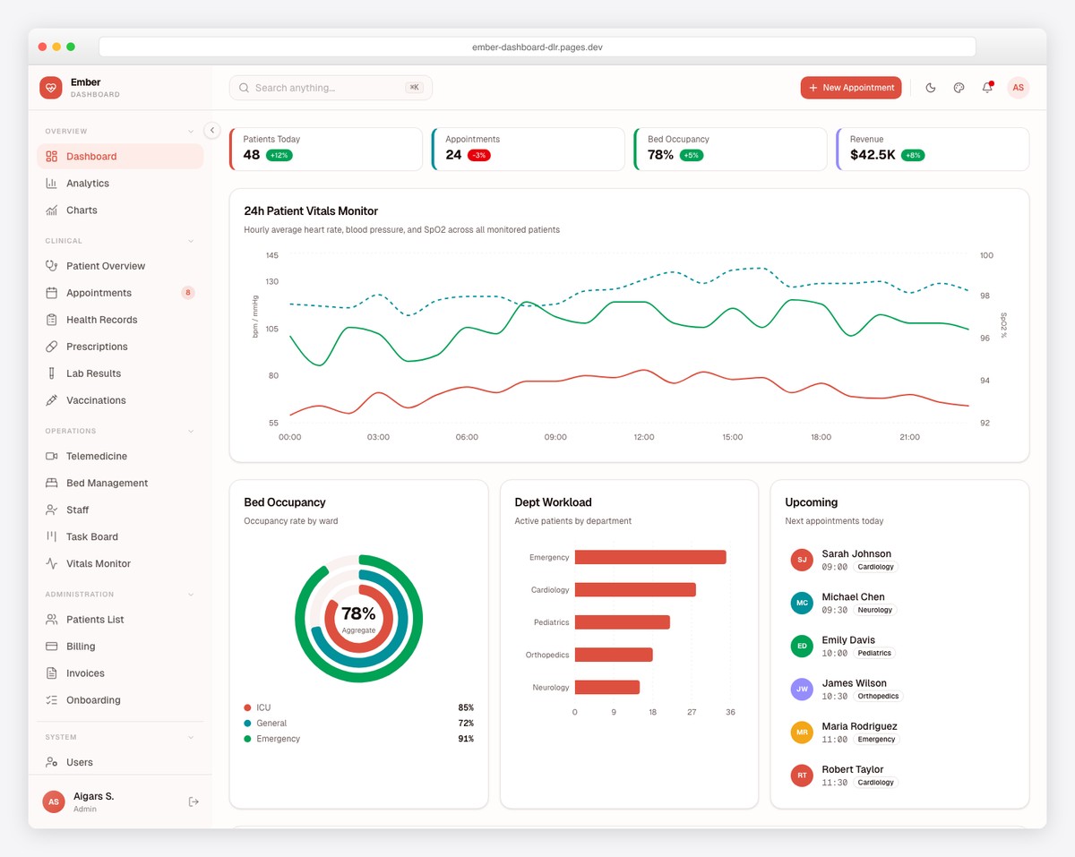Open the Lab Results icon
This screenshot has height=857, width=1075.
53,373
